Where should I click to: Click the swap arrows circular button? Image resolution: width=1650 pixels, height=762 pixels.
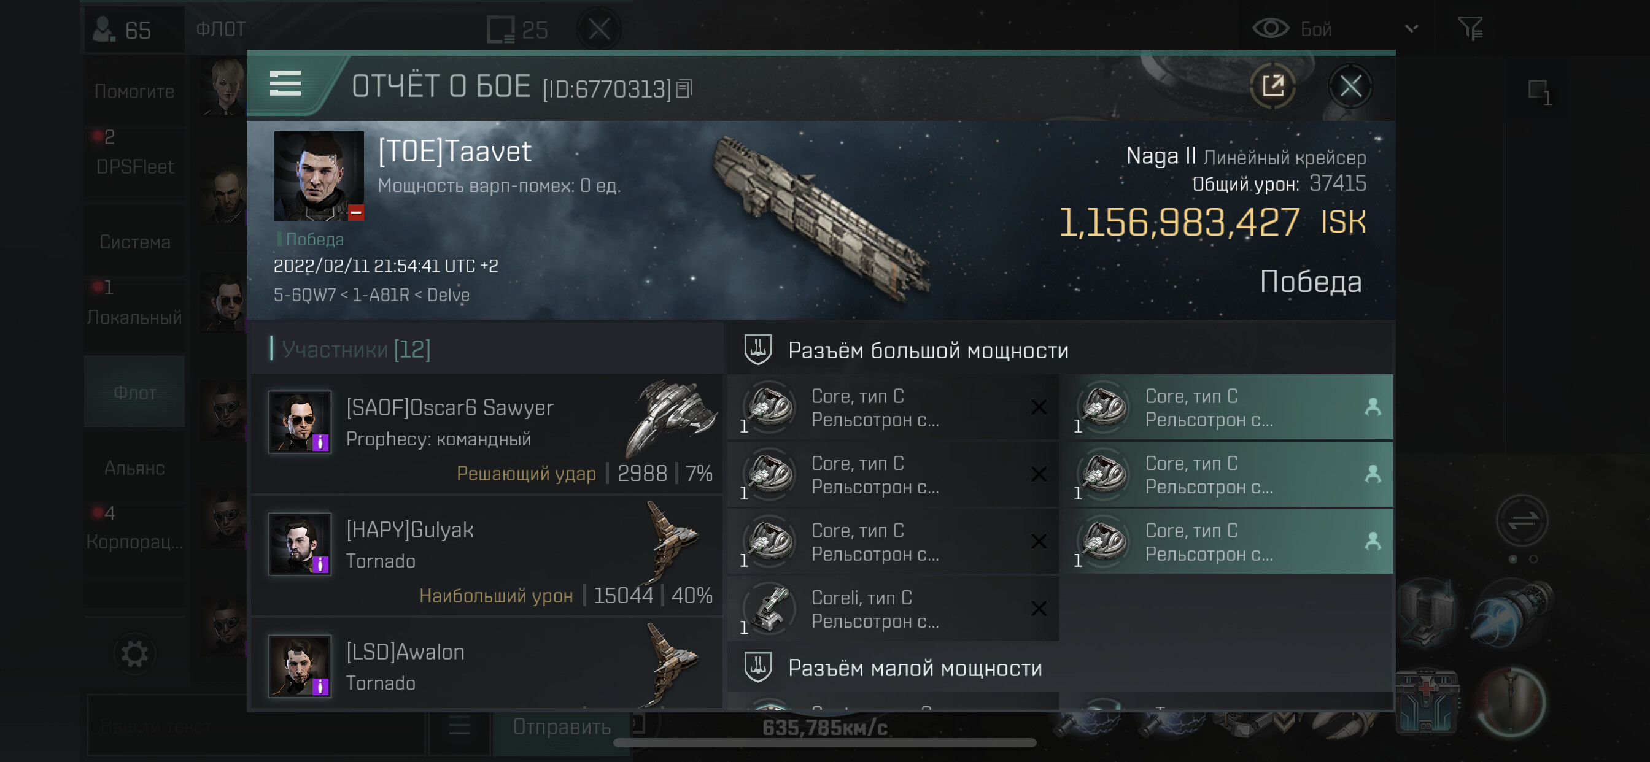tap(1522, 520)
